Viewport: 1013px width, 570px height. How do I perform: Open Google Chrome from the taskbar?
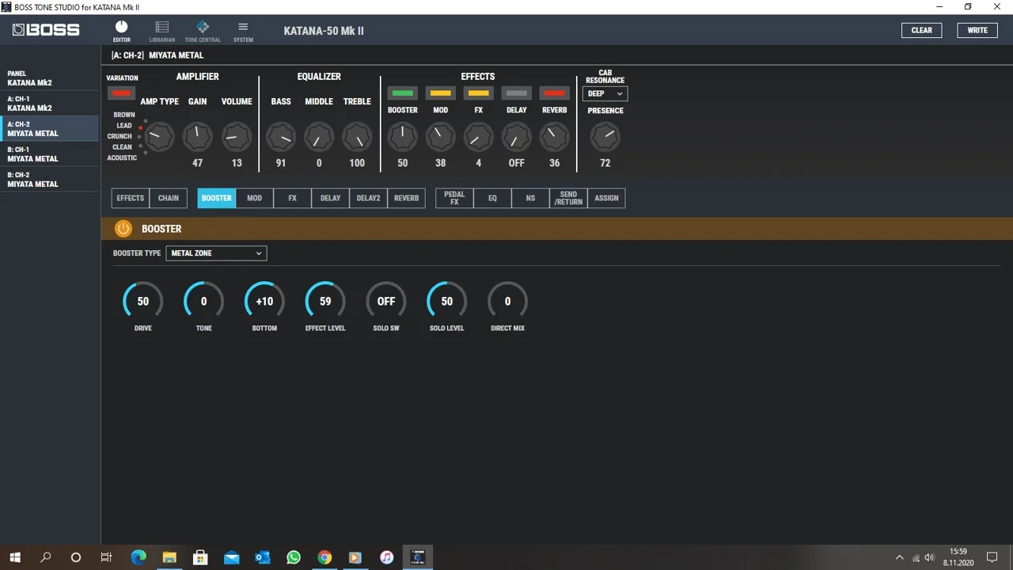(x=324, y=557)
